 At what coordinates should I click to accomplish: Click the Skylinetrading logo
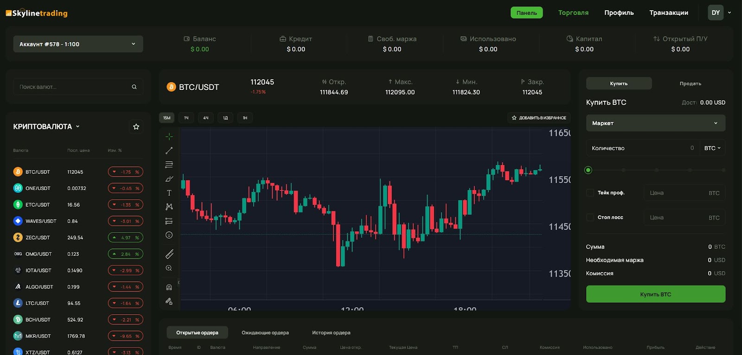37,13
